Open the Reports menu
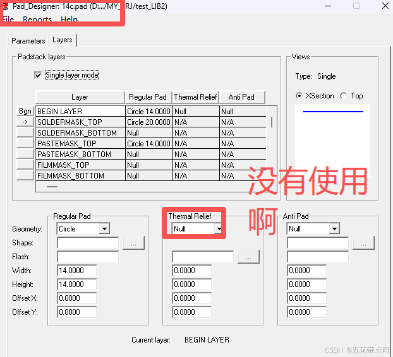Viewport: 393px width, 357px height. [37, 20]
